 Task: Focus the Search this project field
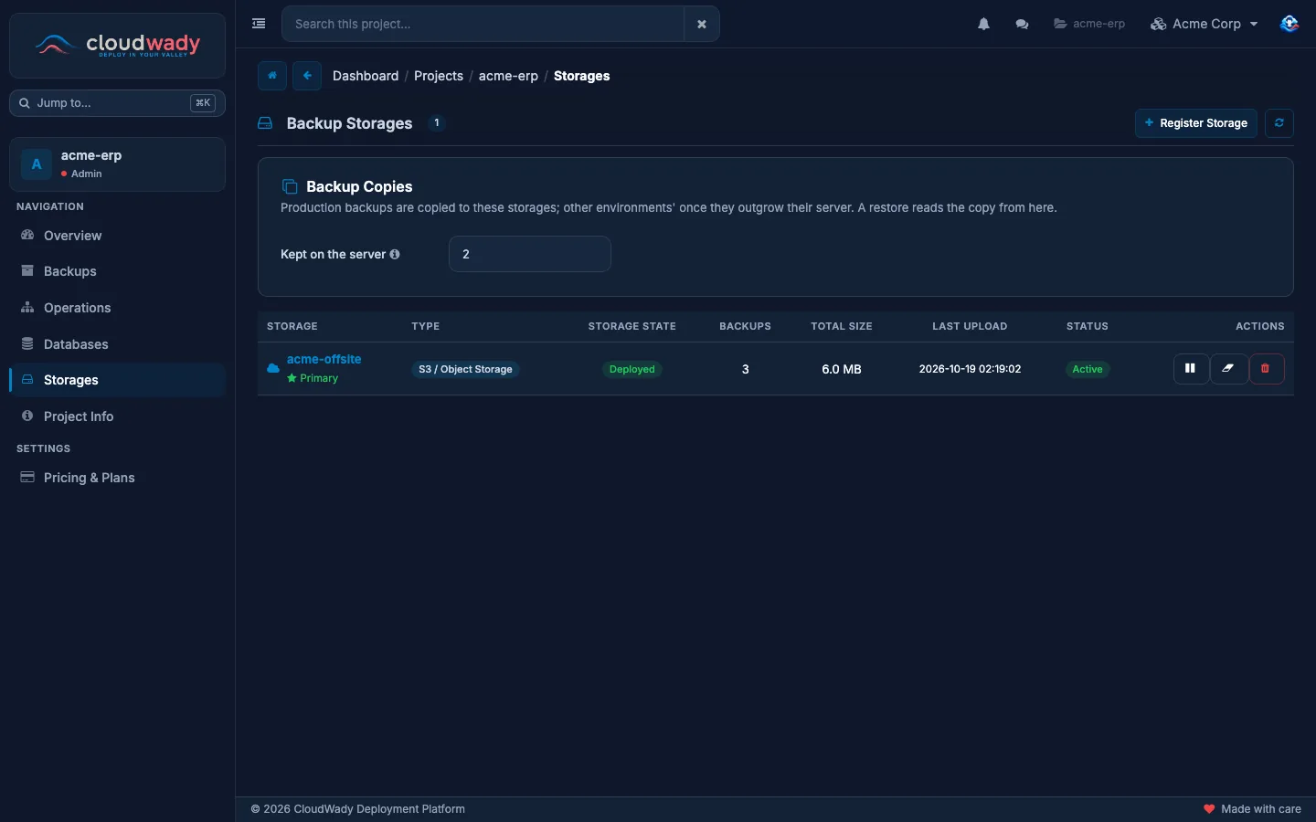(483, 24)
